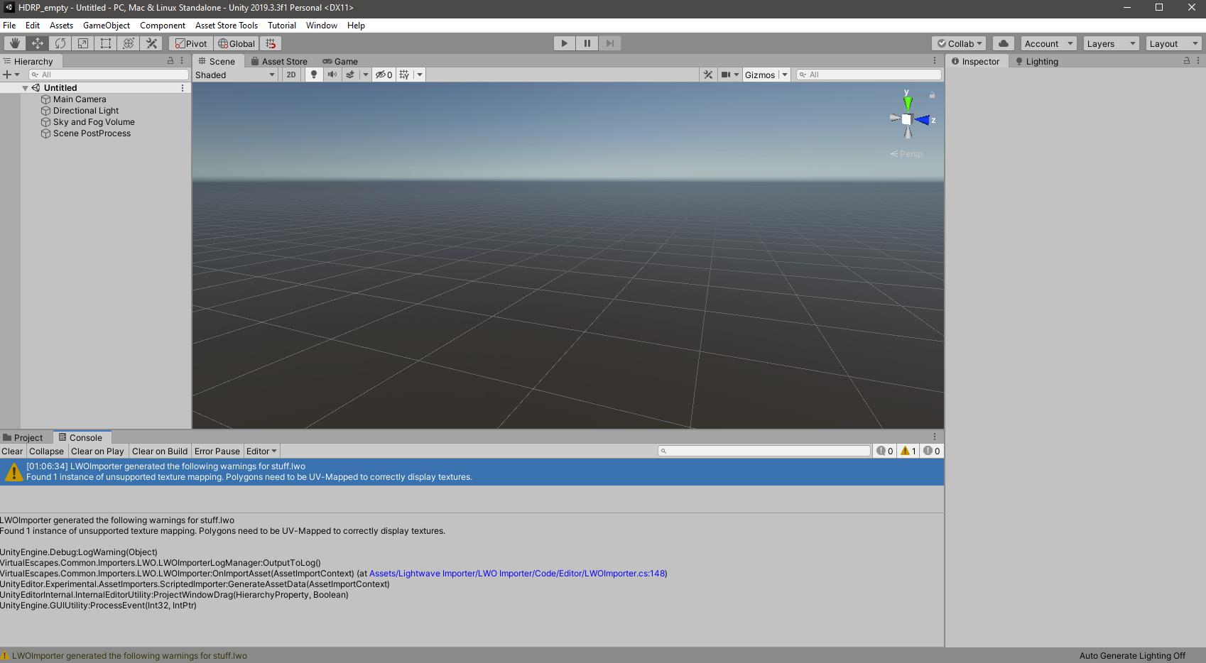Viewport: 1206px width, 663px height.
Task: Toggle 2D scene view mode
Action: pos(290,75)
